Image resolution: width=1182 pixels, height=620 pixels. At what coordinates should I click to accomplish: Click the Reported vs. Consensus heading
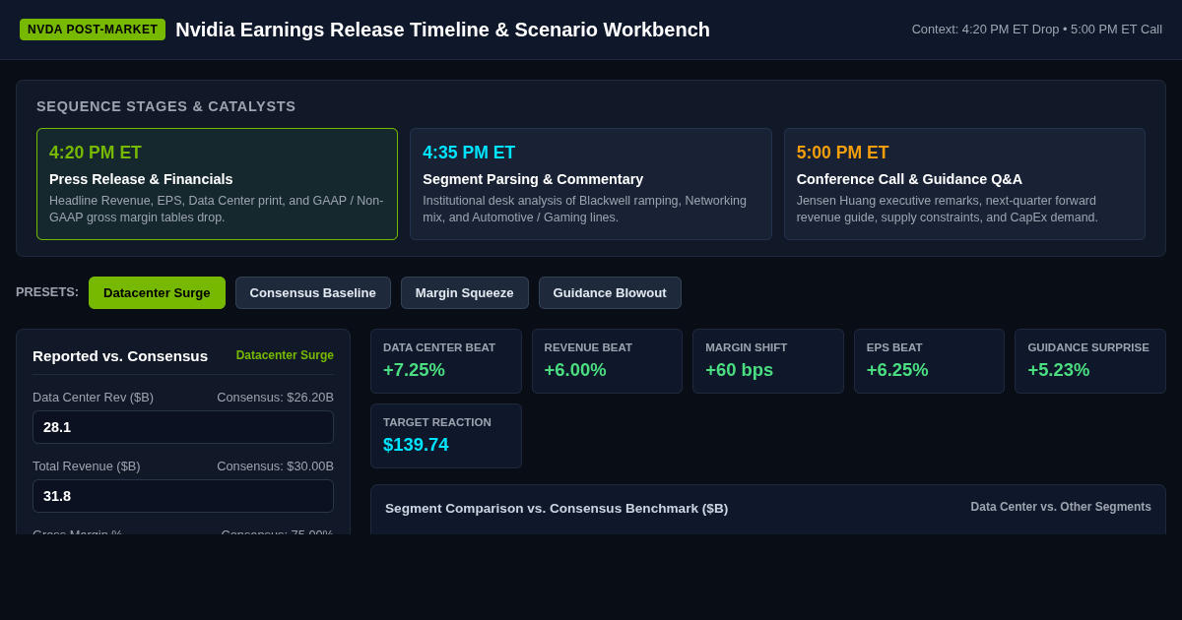point(120,356)
